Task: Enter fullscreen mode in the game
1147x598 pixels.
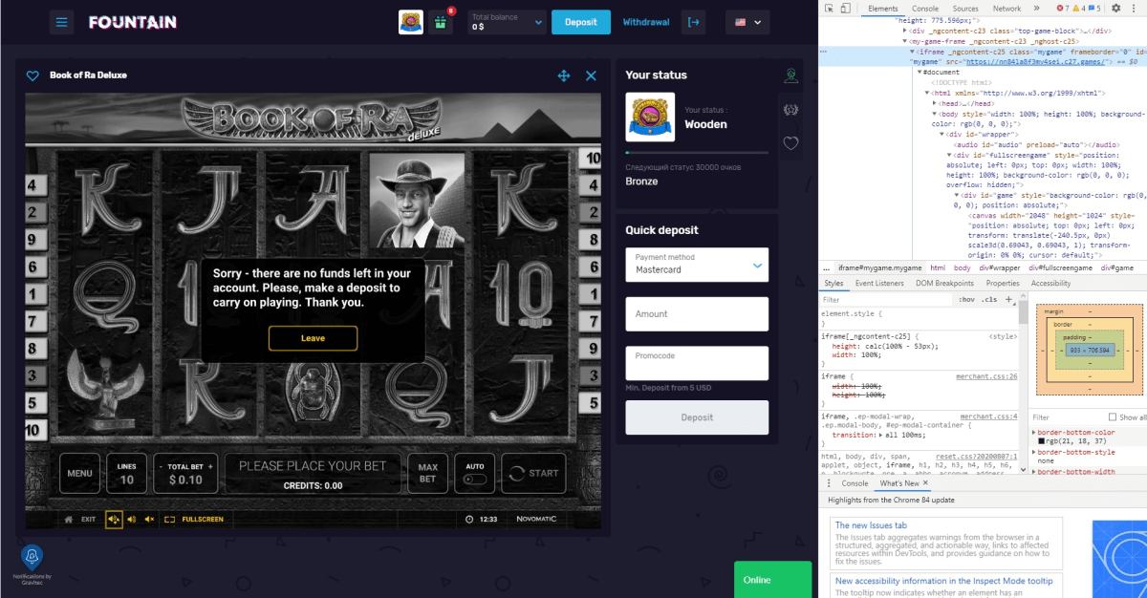Action: click(194, 520)
